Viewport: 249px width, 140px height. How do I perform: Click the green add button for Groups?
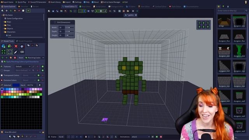coord(42,70)
